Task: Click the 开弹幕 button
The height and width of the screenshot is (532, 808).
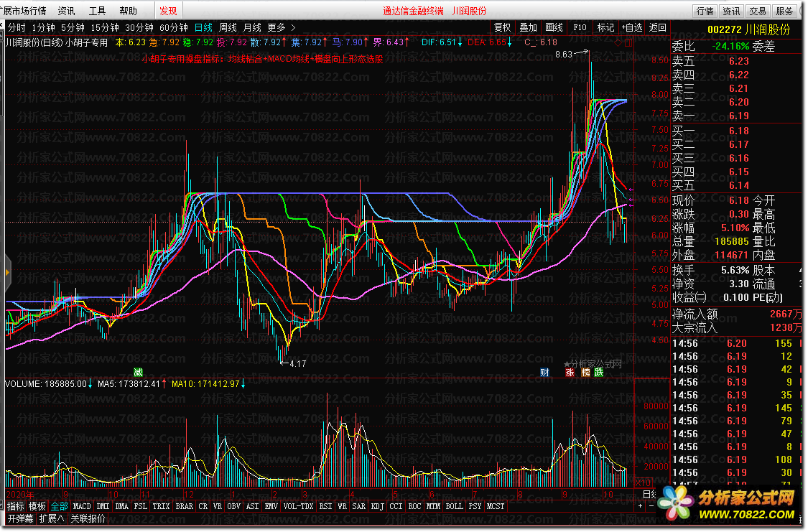Action: tap(21, 519)
